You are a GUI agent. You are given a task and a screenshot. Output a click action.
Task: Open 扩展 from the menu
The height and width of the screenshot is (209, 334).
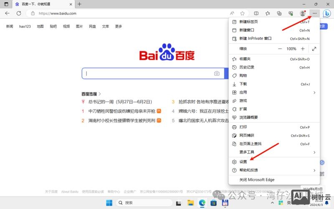tap(274, 109)
